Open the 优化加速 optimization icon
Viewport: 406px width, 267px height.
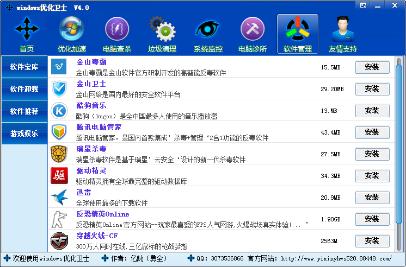click(71, 29)
